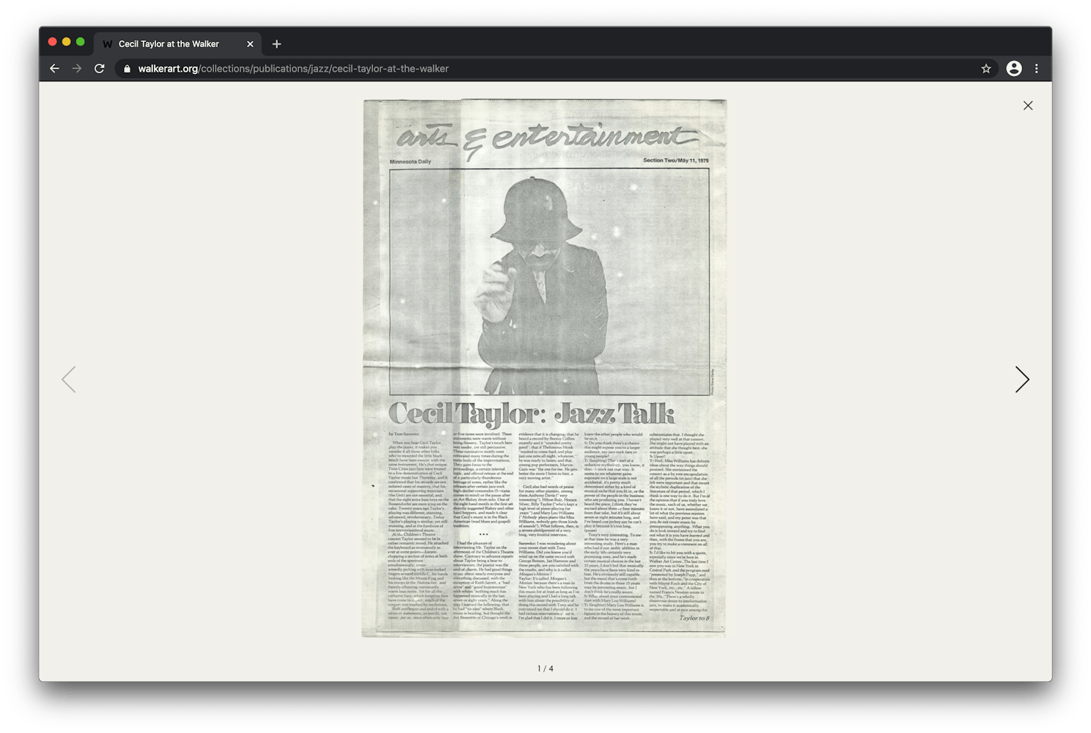Image resolution: width=1091 pixels, height=733 pixels.
Task: Close the window with red button
Action: pos(52,42)
